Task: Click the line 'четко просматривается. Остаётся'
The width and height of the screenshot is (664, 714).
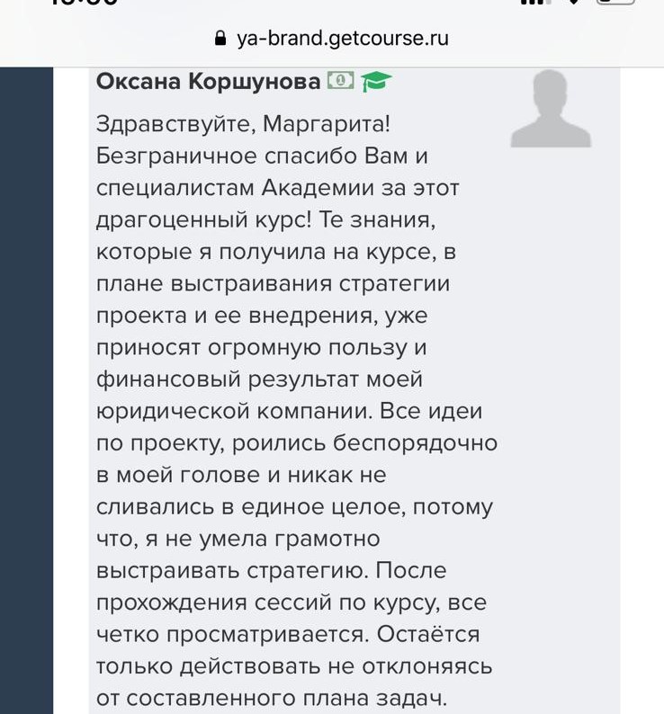Action: point(287,634)
